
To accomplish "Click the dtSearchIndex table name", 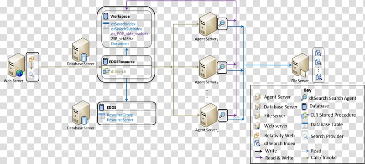I will (x=123, y=24).
